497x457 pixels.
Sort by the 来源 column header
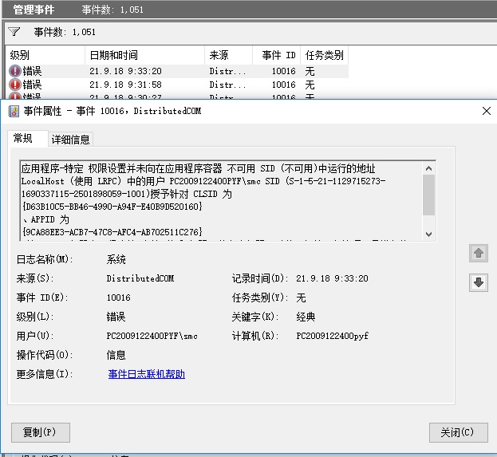click(x=228, y=55)
